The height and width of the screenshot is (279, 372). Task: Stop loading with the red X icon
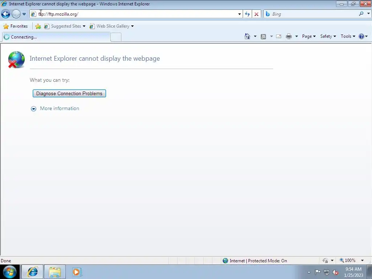[x=256, y=14]
